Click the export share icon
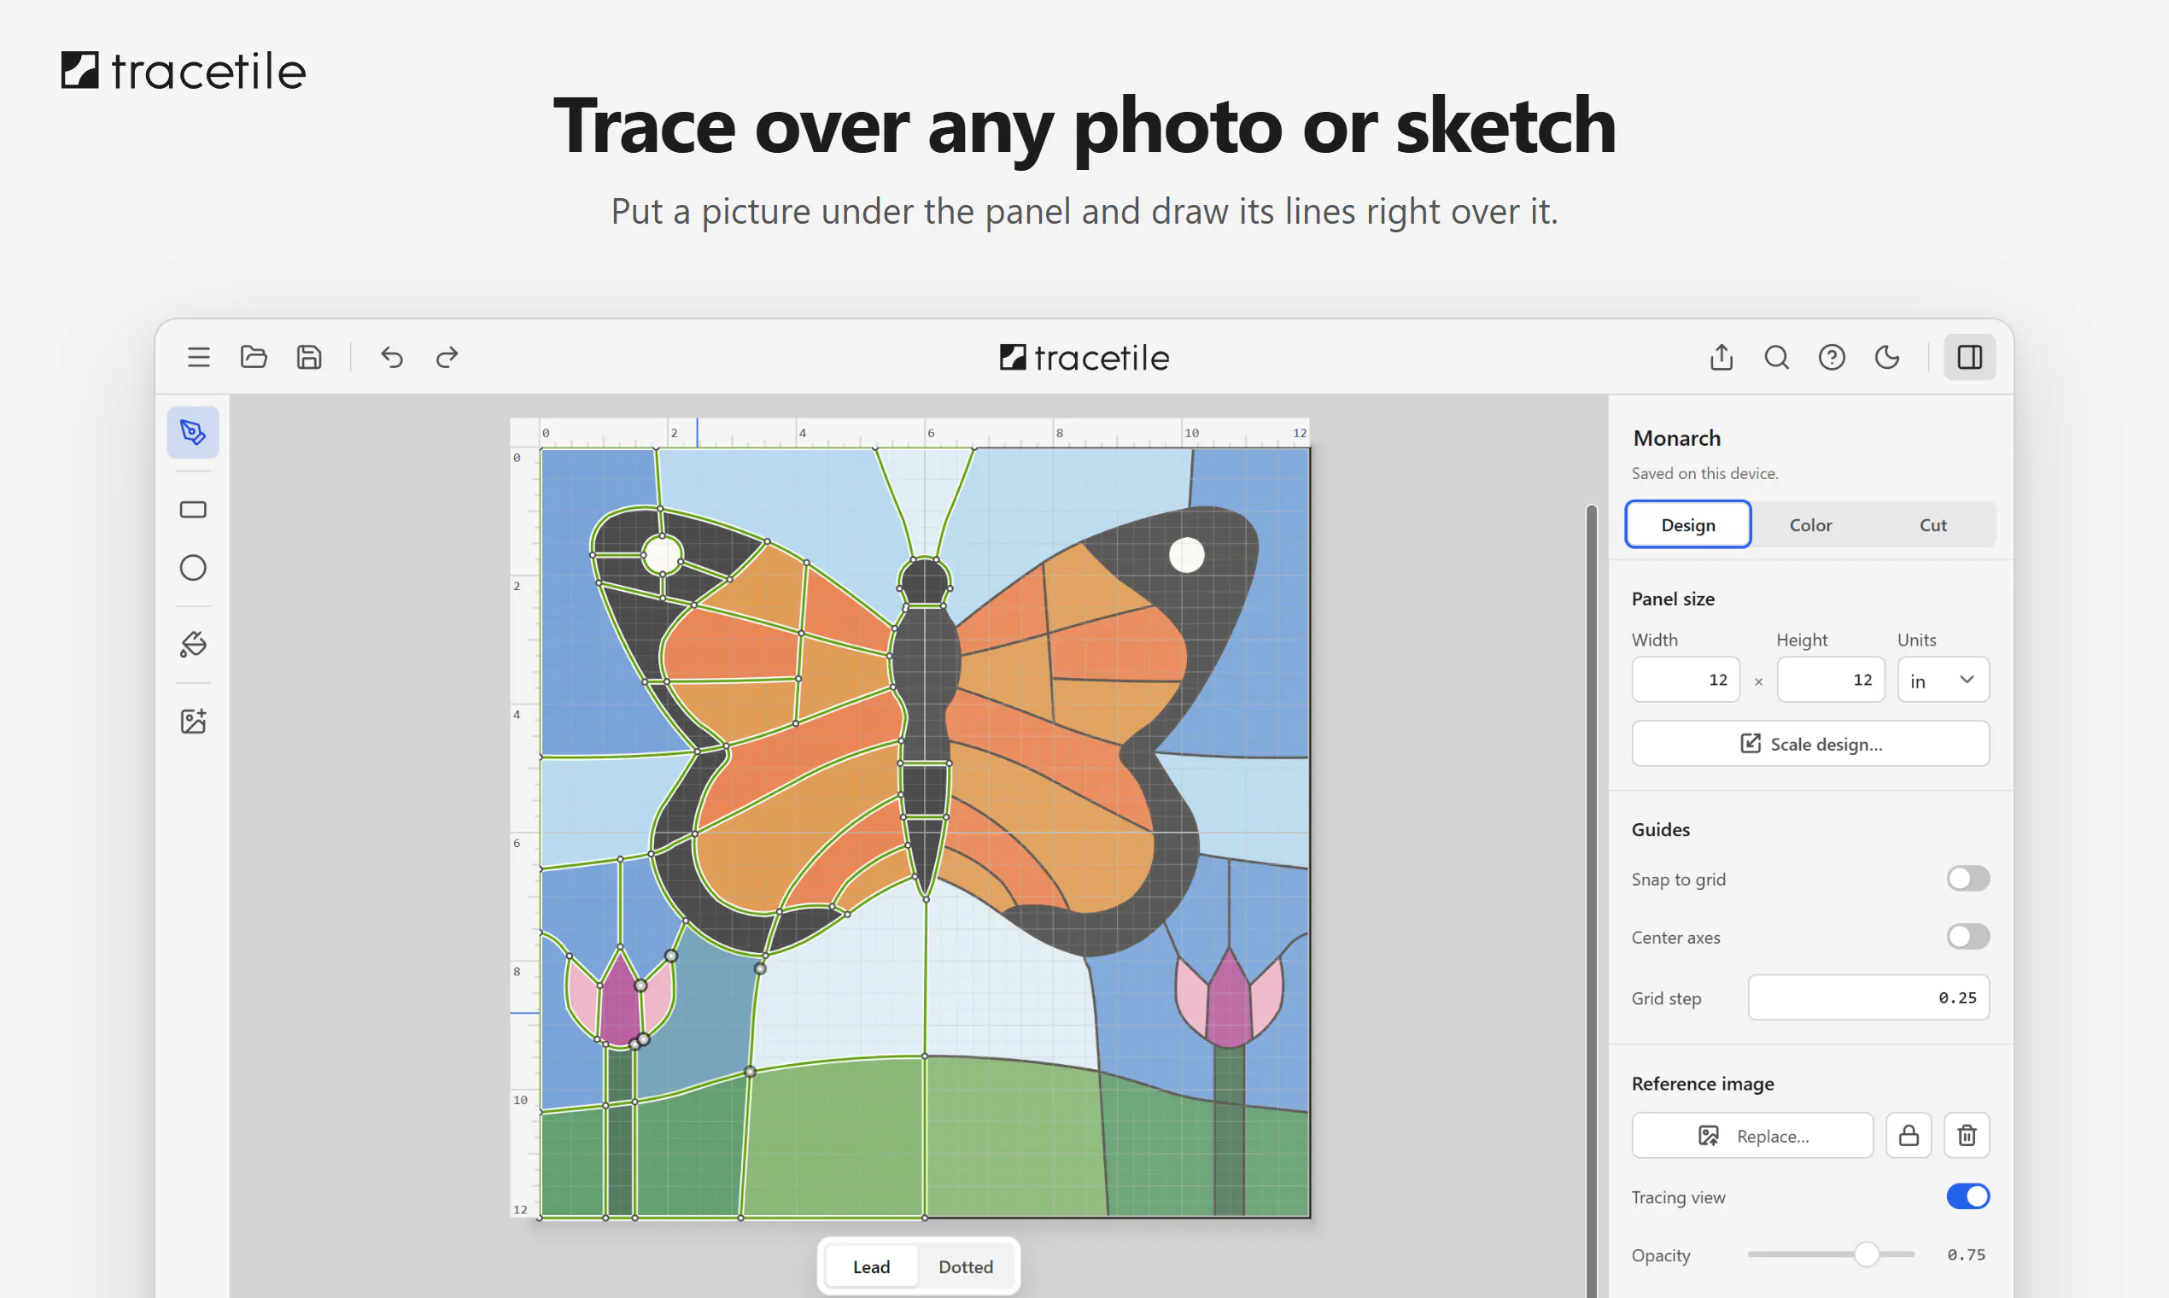 [x=1722, y=357]
